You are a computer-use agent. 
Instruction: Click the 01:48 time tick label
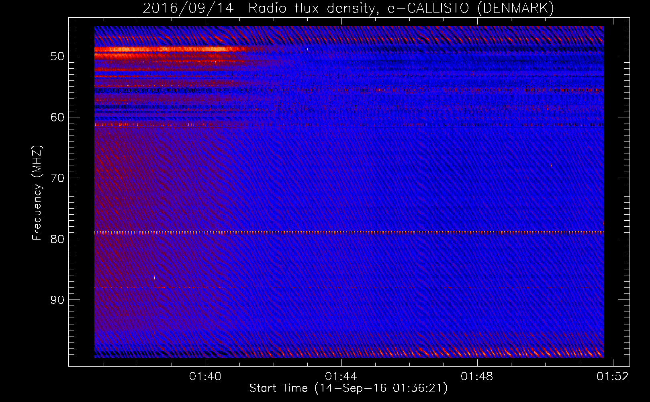[477, 377]
